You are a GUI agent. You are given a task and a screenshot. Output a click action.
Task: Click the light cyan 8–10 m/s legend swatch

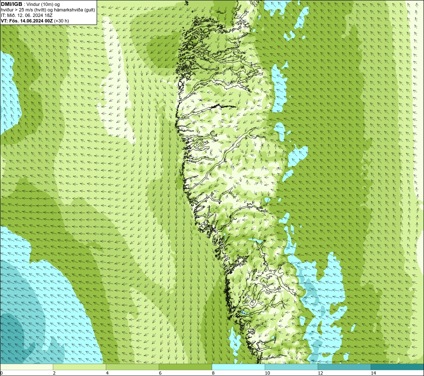coord(238,367)
